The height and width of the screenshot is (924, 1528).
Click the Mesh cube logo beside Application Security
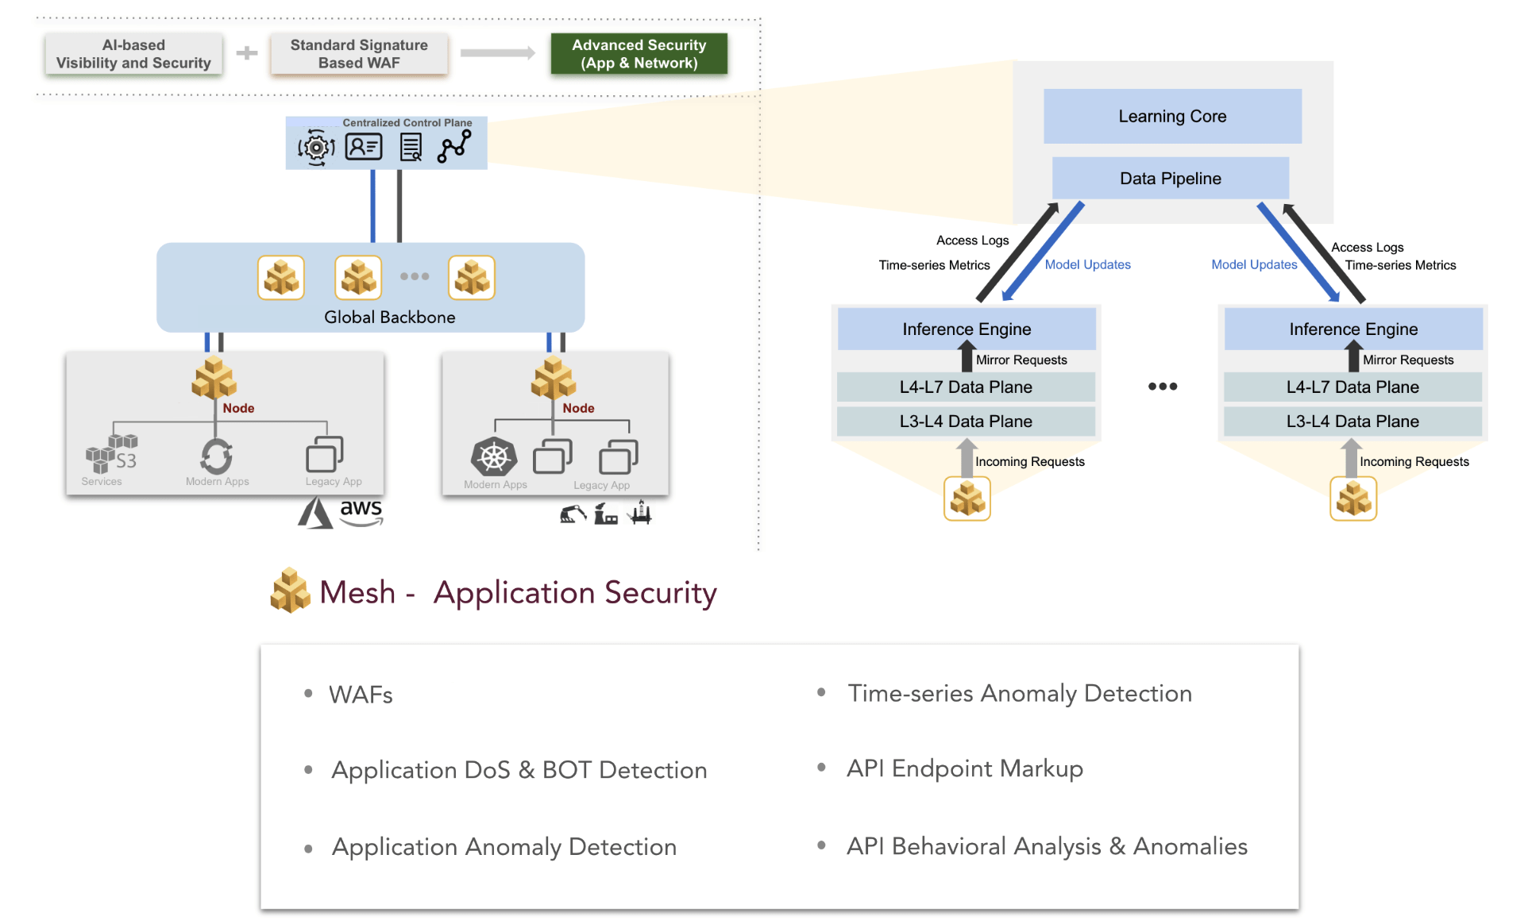291,591
